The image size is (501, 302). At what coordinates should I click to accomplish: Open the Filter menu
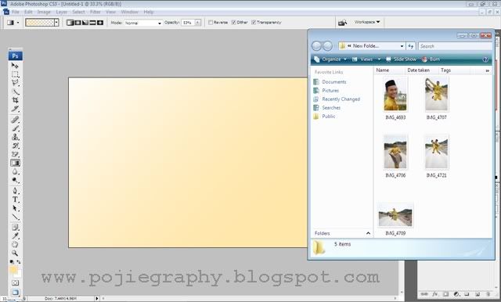pos(96,12)
